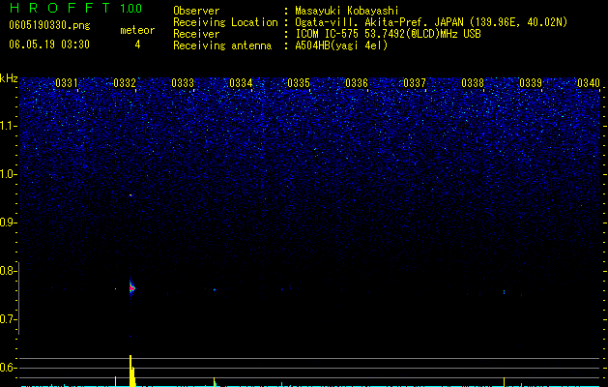This screenshot has width=608, height=387.
Task: Click the orange dot below the 1.0 kHz line
Action: click(130, 194)
